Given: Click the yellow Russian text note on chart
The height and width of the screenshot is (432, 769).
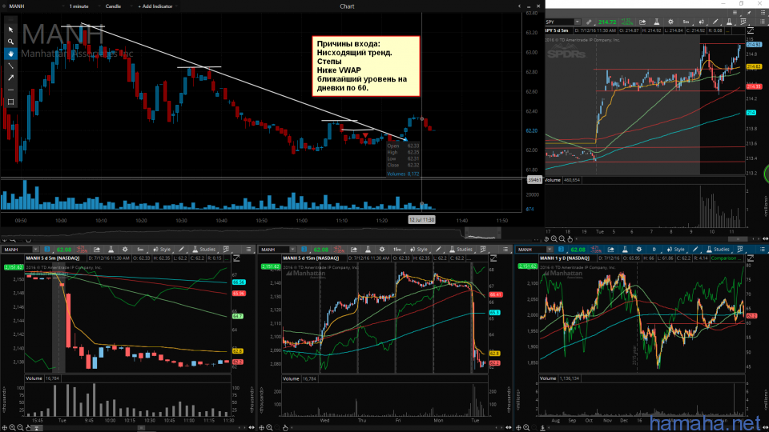Looking at the screenshot, I should pos(364,67).
